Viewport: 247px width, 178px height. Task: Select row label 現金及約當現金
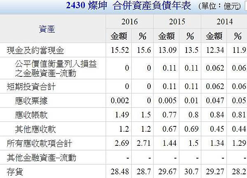tap(35, 50)
